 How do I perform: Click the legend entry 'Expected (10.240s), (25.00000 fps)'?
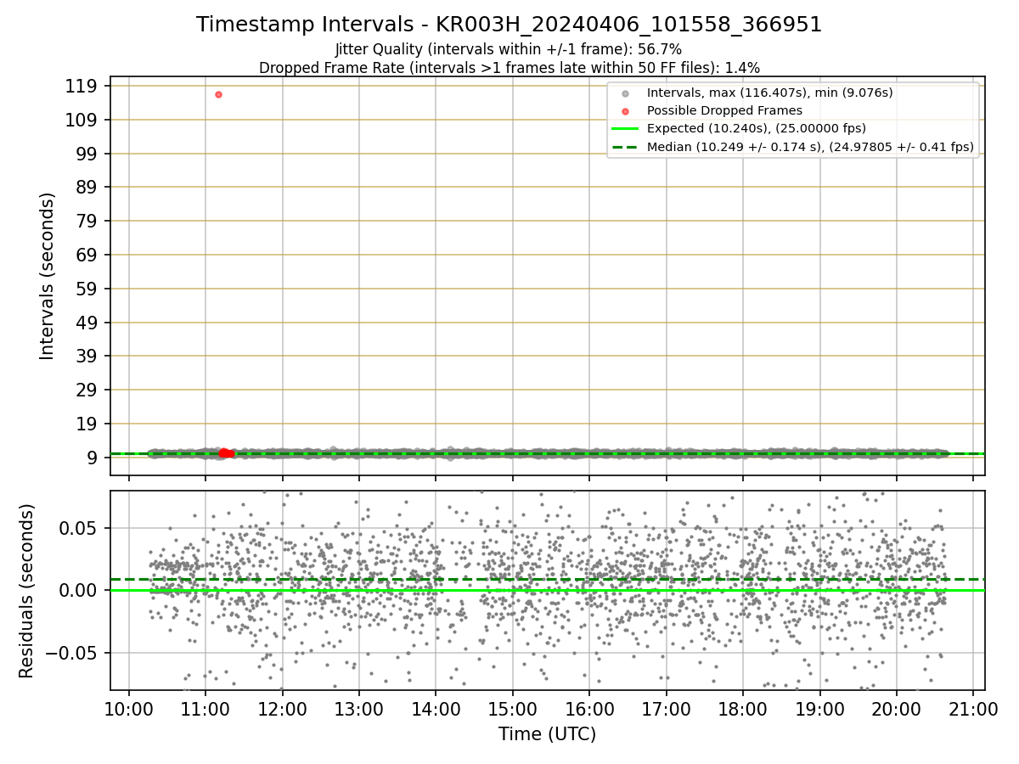click(x=757, y=128)
